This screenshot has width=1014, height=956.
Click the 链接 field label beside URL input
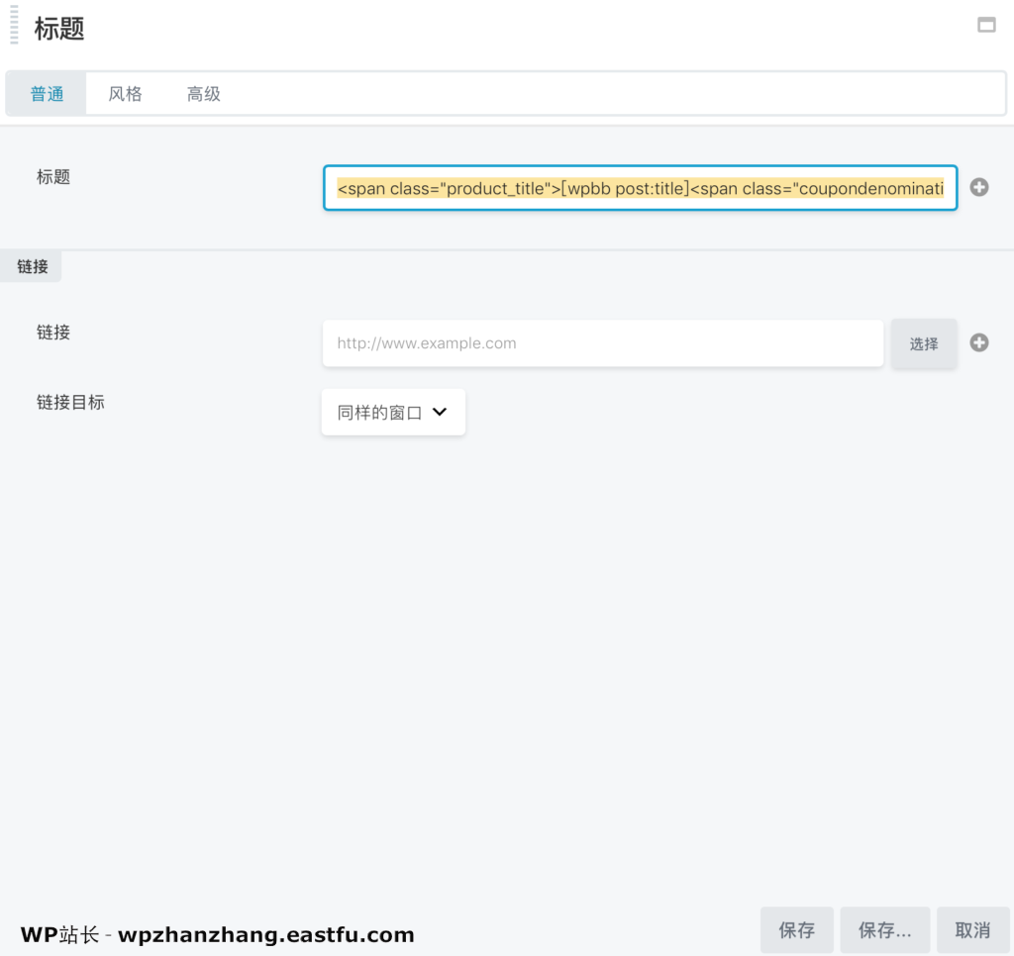[x=53, y=333]
